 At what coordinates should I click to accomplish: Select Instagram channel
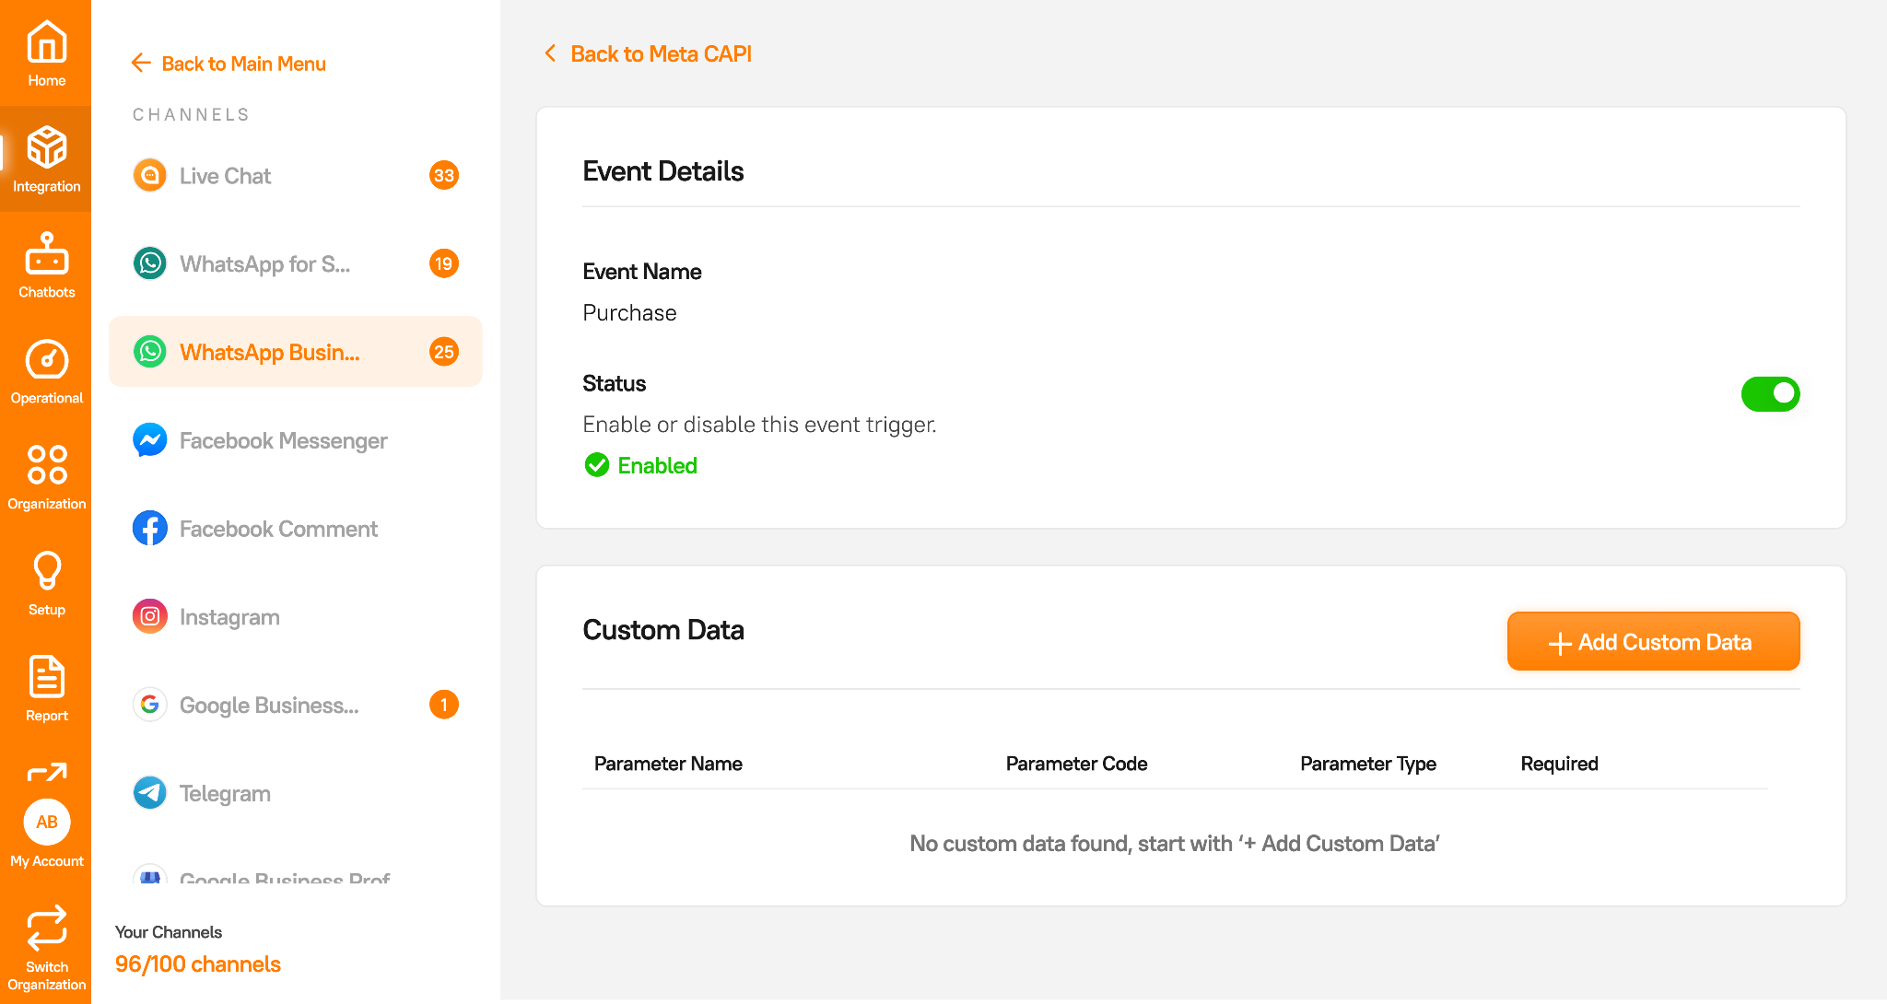[295, 616]
